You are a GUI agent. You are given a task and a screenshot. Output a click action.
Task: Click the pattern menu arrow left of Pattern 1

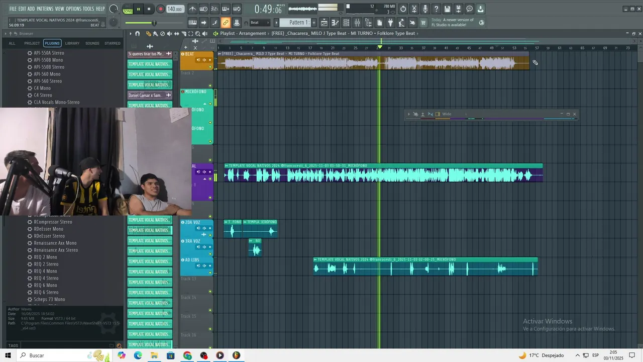(276, 23)
